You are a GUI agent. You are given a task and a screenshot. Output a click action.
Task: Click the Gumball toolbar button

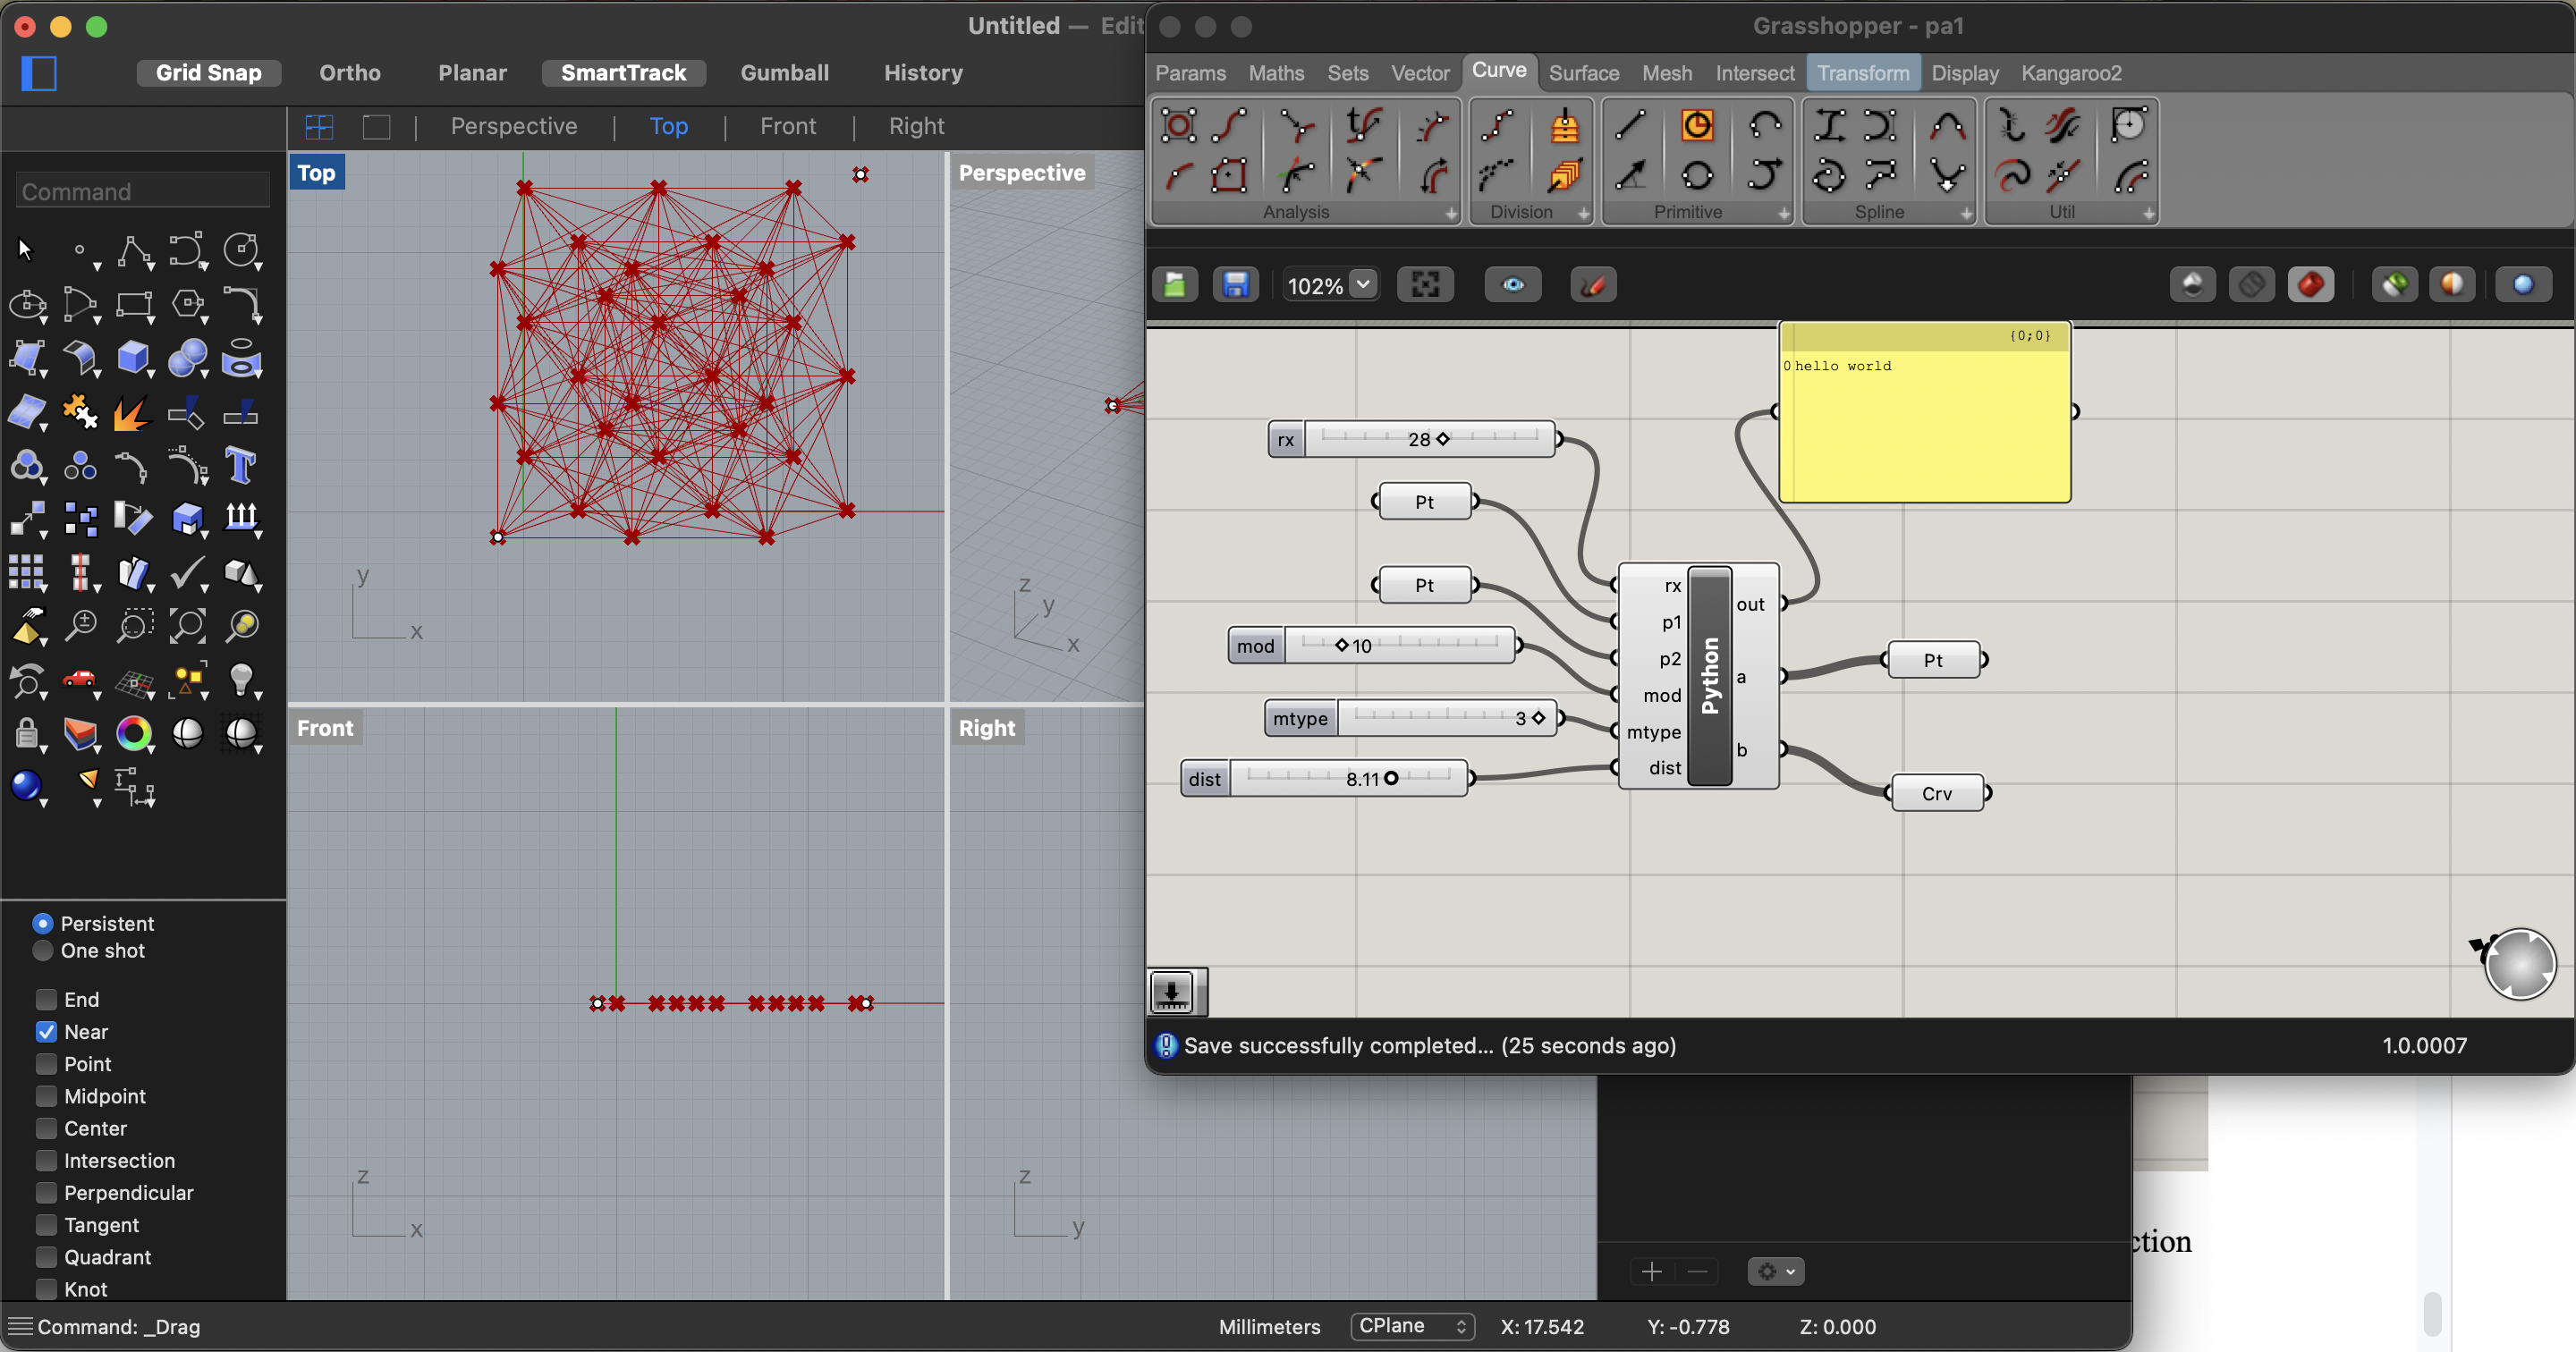click(x=782, y=72)
